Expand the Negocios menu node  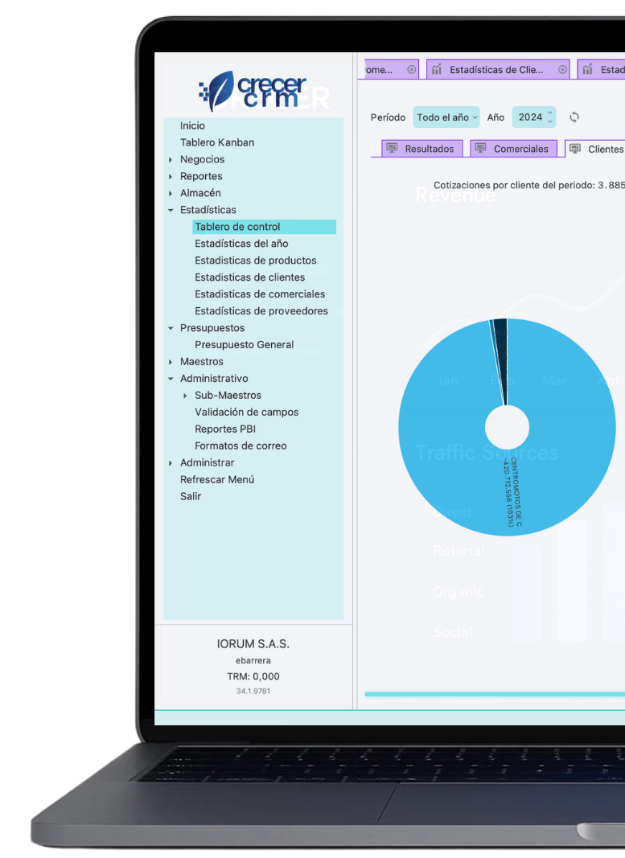pos(171,160)
